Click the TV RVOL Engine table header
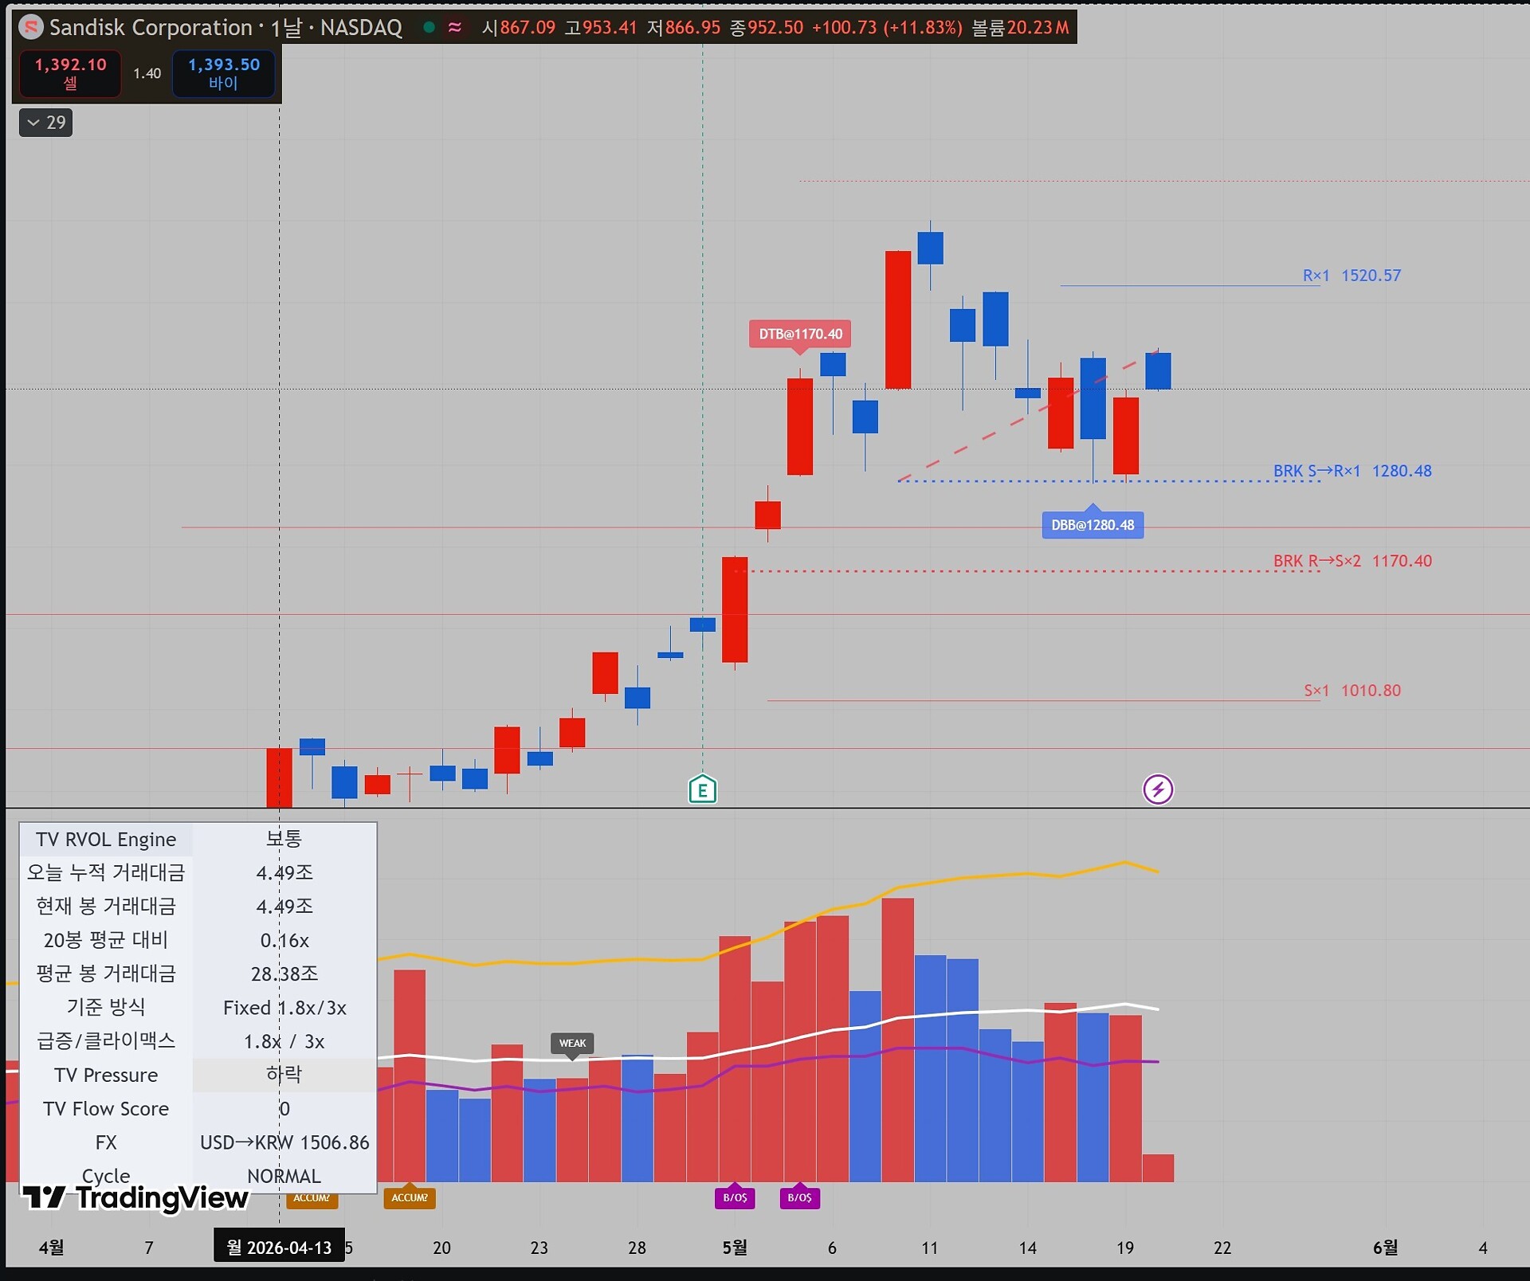The height and width of the screenshot is (1281, 1530). (106, 840)
